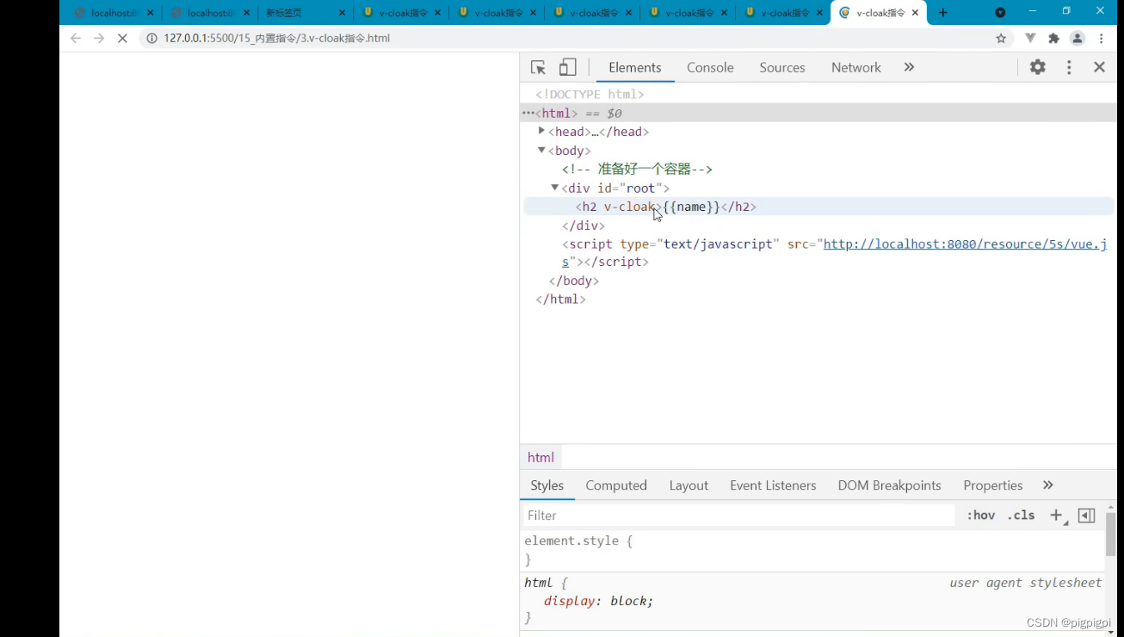View site information icon in address bar
The height and width of the screenshot is (637, 1124).
[x=151, y=38]
